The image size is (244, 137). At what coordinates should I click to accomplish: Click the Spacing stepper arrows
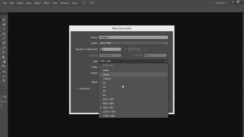click(100, 56)
